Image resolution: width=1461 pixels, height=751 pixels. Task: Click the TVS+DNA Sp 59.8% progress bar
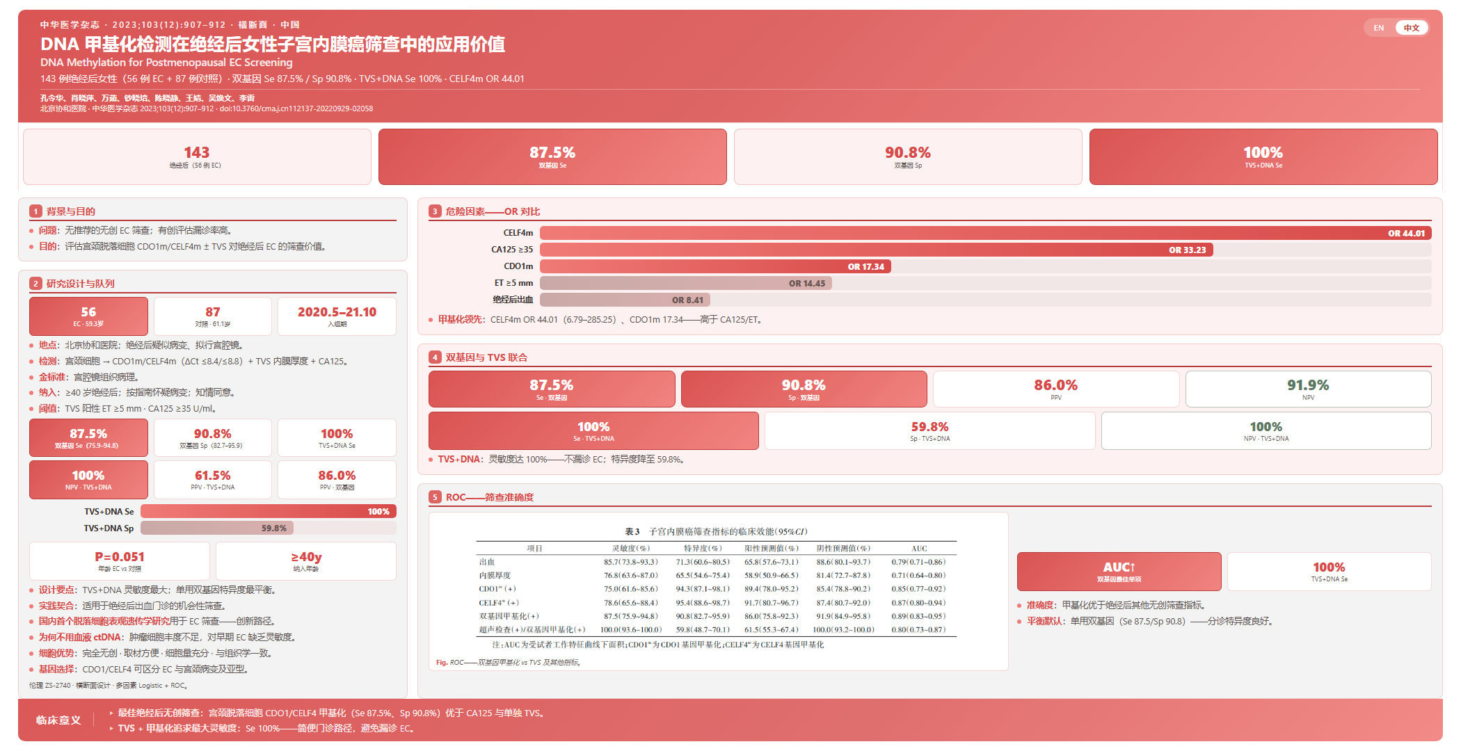coord(217,528)
